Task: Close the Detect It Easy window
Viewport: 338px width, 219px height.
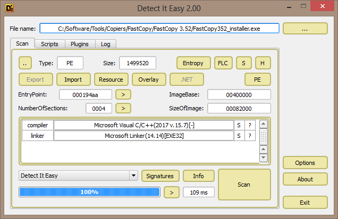Action: point(323,6)
